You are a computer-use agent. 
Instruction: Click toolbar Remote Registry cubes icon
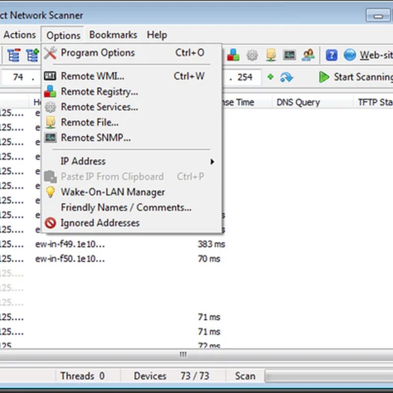pos(233,55)
